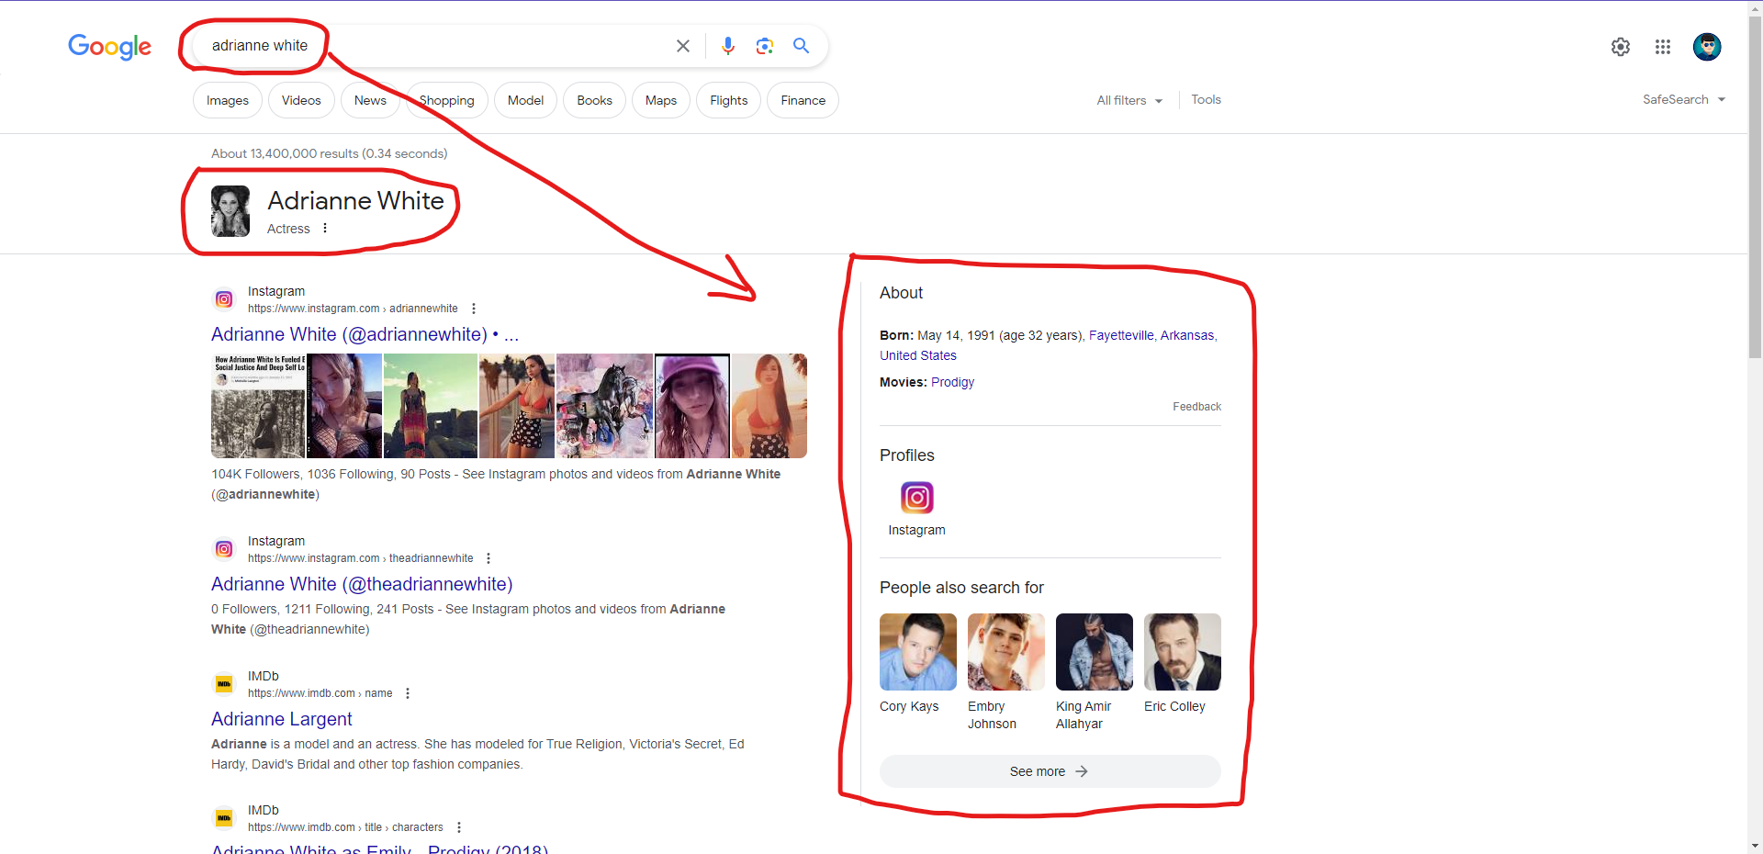Open options dots for IMDb characters result
This screenshot has width=1763, height=854.
tap(459, 827)
